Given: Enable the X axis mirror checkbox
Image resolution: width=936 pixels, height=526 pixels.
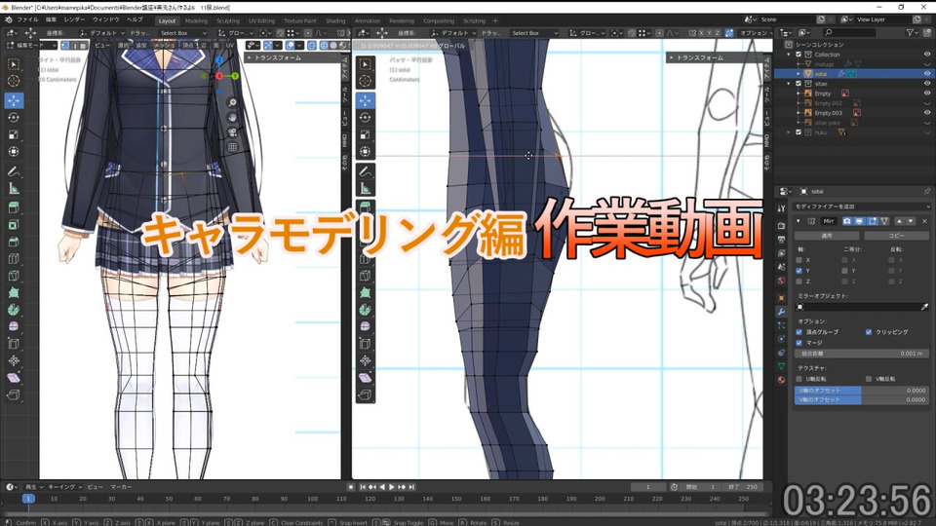Looking at the screenshot, I should tap(799, 260).
